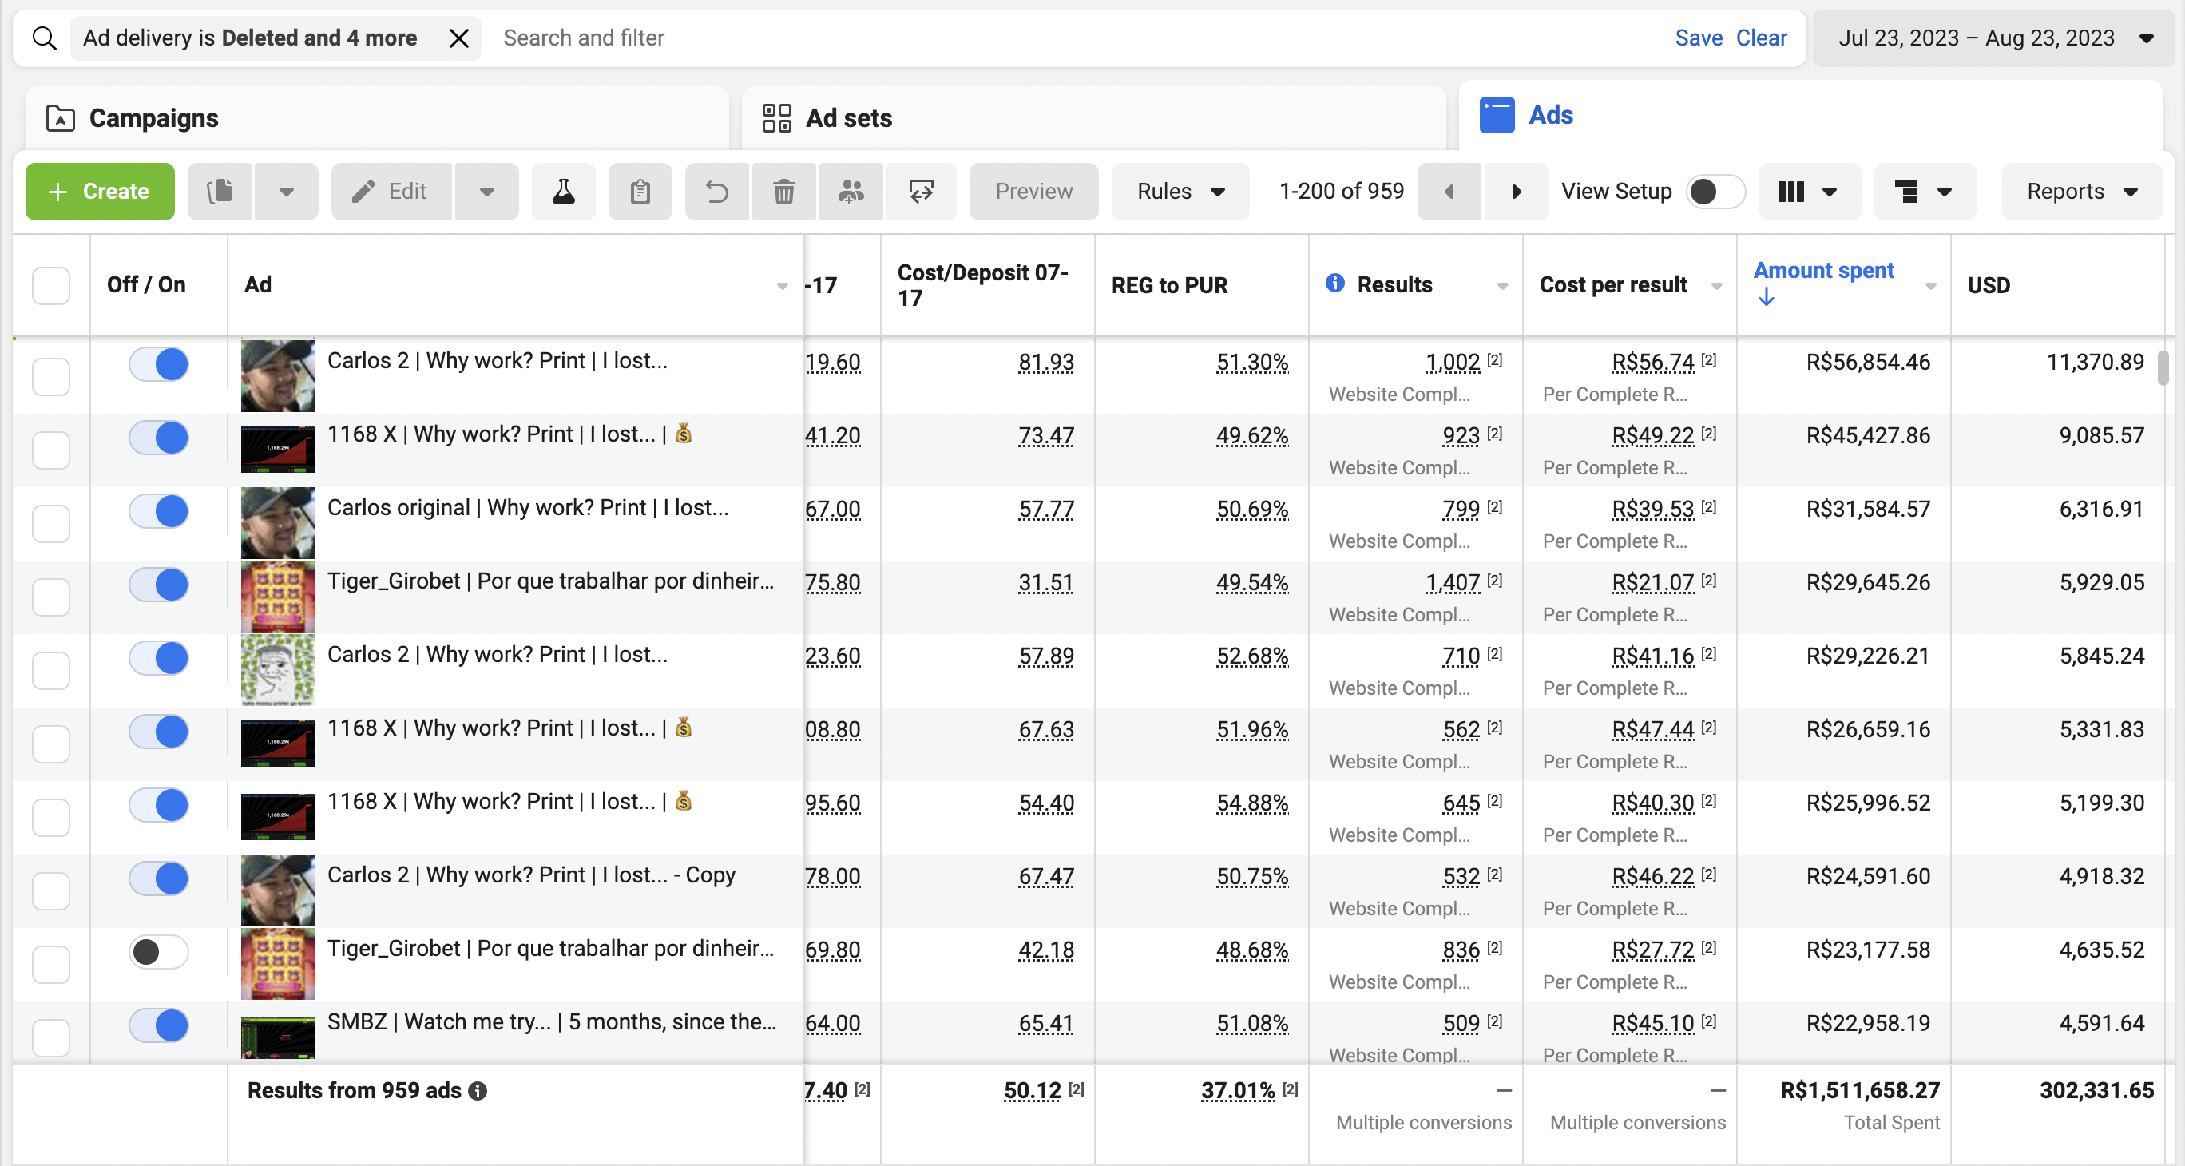Image resolution: width=2185 pixels, height=1166 pixels.
Task: Click the clipboard paste icon
Action: (640, 192)
